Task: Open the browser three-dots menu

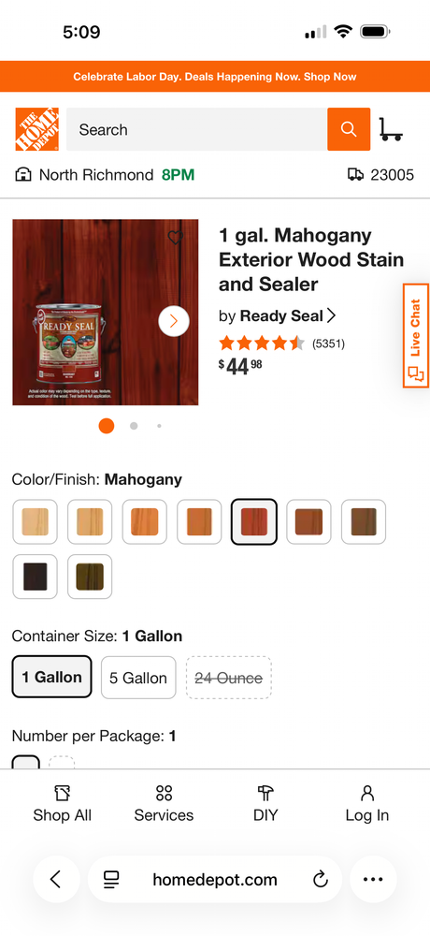Action: [x=373, y=879]
